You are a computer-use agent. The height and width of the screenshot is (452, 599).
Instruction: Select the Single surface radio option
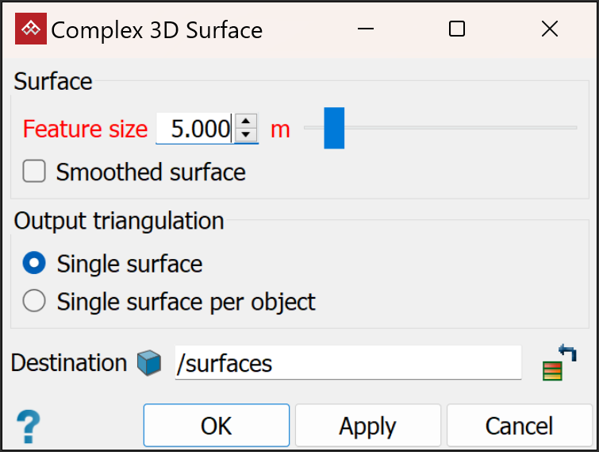click(34, 264)
